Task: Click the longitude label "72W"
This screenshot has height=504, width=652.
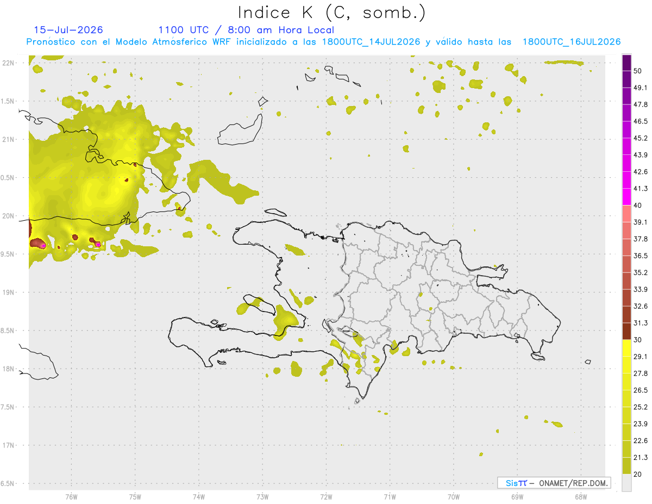Action: (326, 496)
